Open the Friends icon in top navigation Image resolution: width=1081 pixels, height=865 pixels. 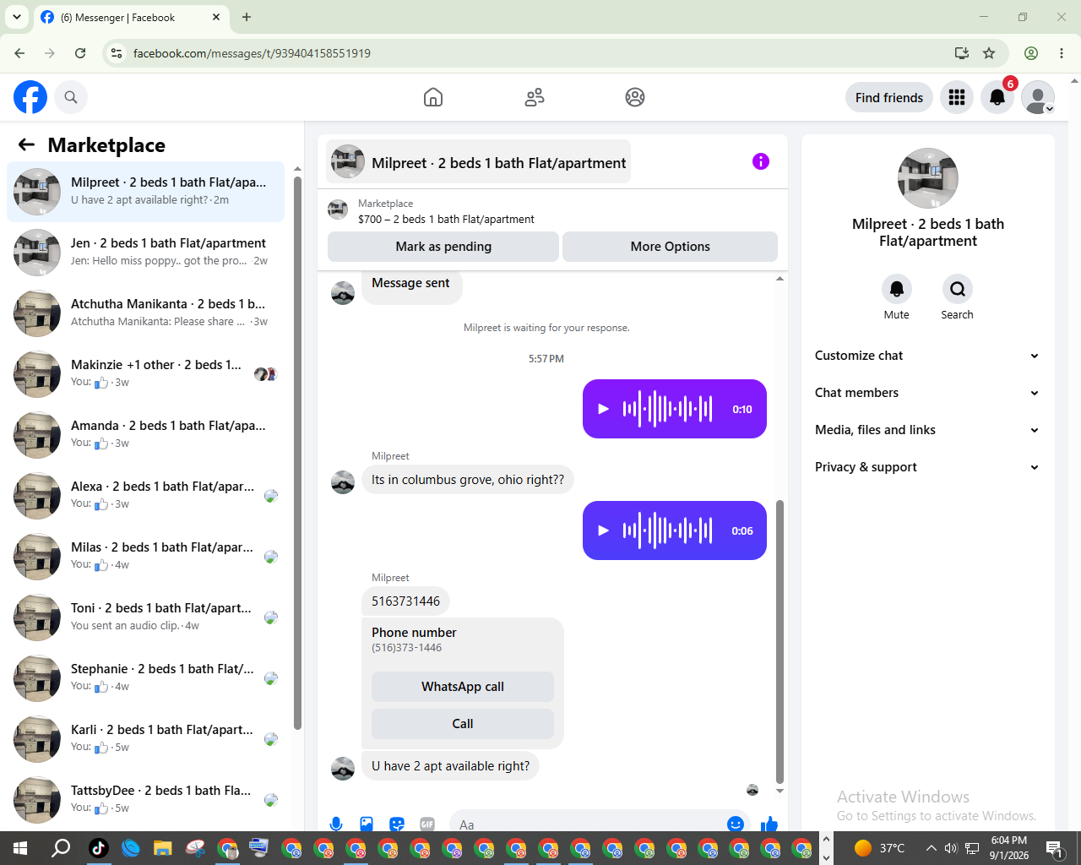(535, 97)
